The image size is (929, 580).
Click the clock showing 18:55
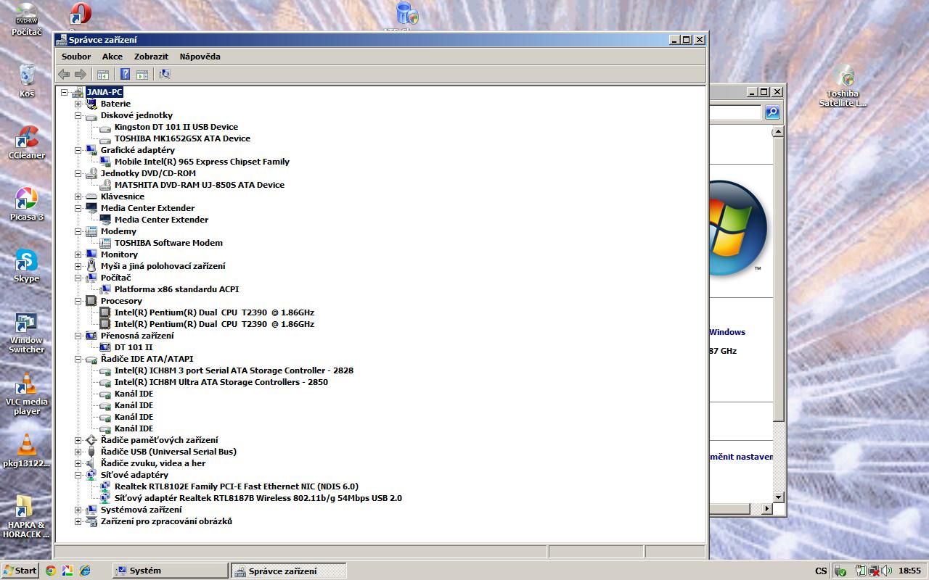909,571
